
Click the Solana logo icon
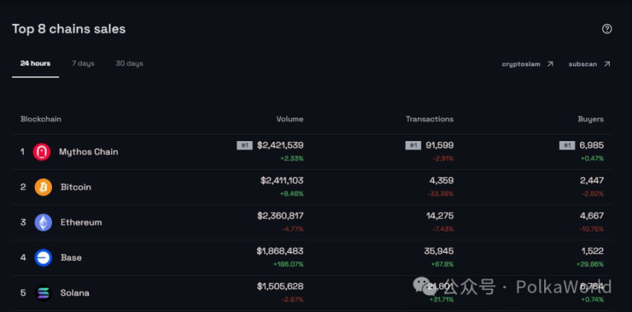(43, 293)
